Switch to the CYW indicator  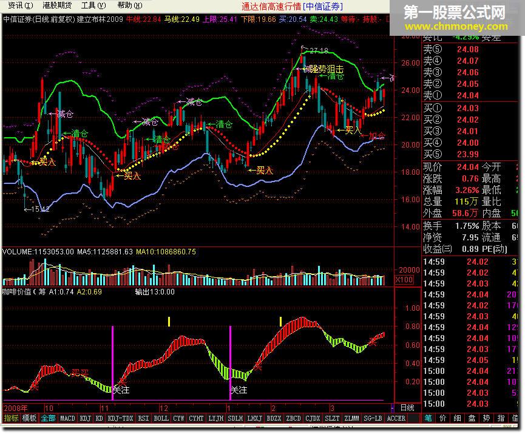click(x=178, y=418)
